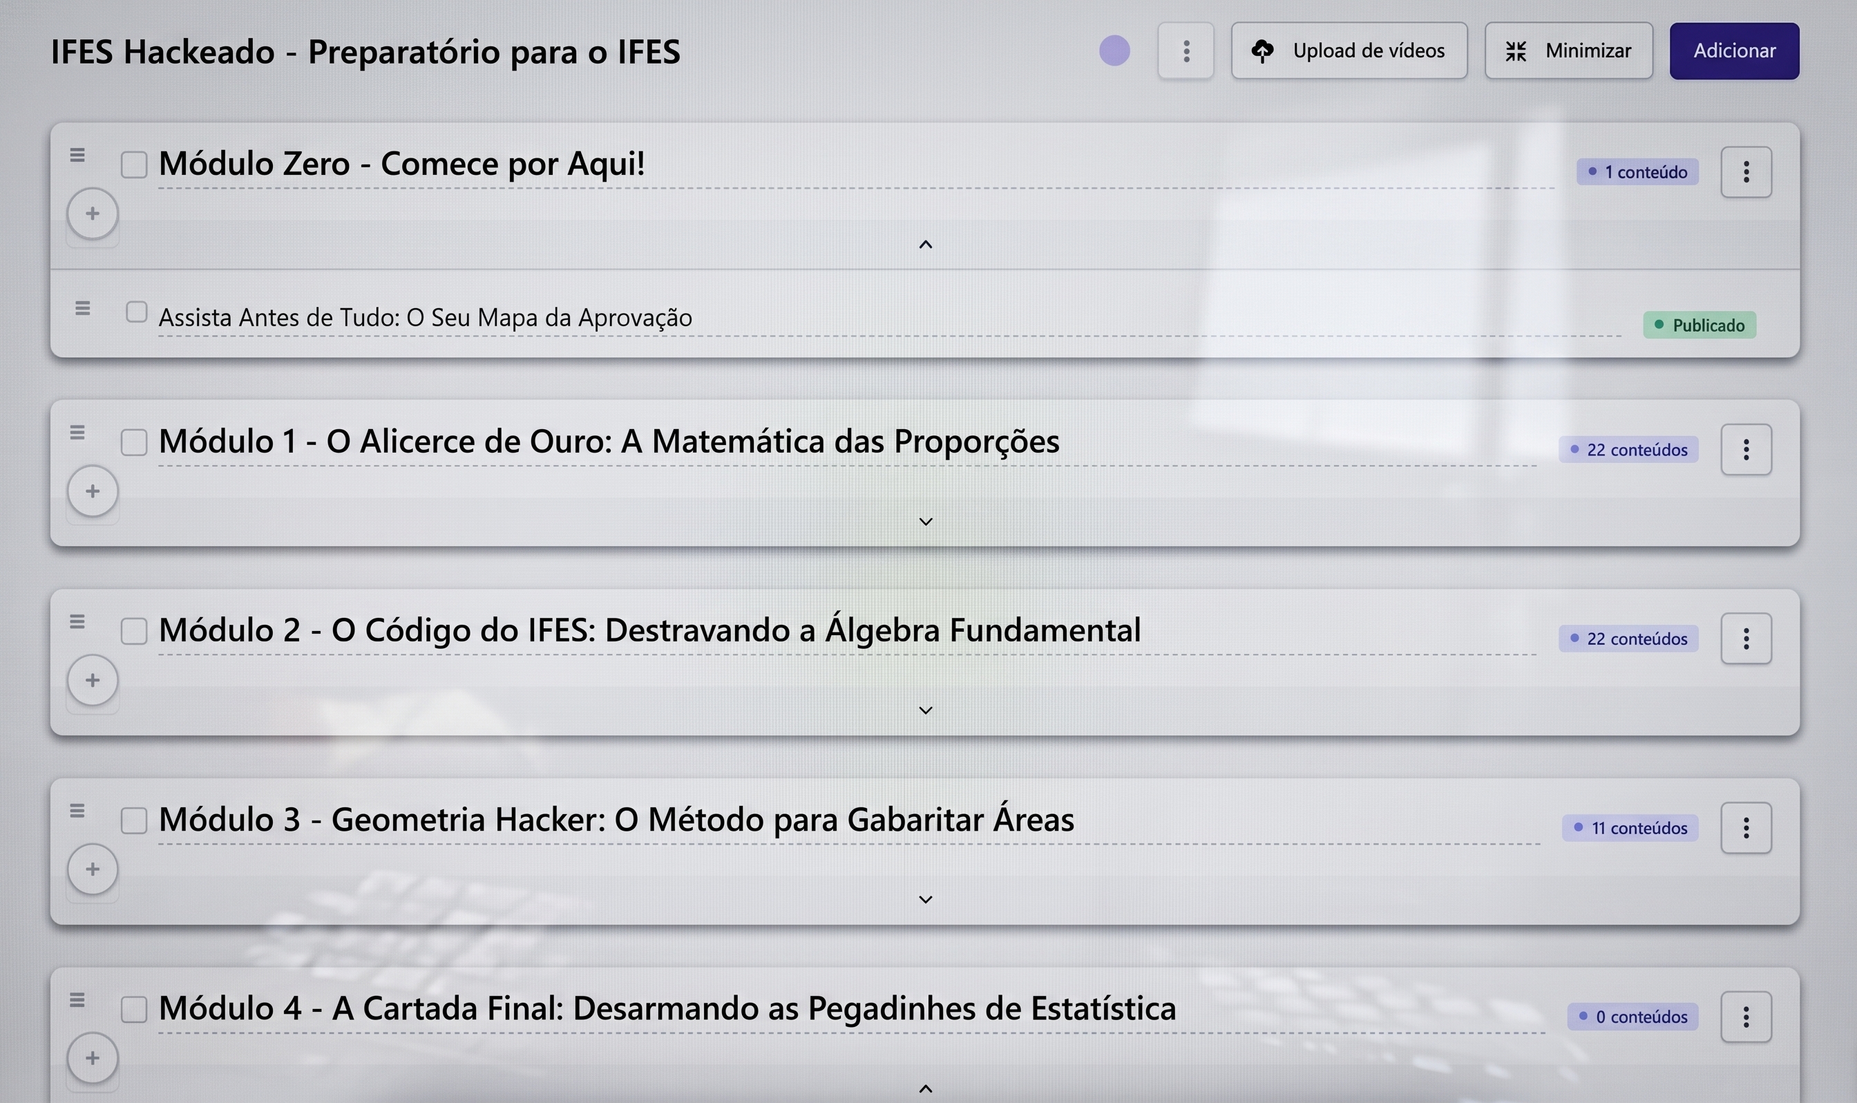Tick the Módulo Zero checkbox

134,164
